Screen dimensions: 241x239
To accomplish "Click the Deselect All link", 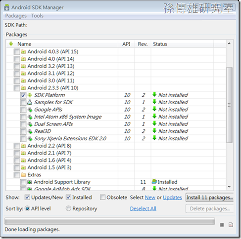I will point(143,209).
